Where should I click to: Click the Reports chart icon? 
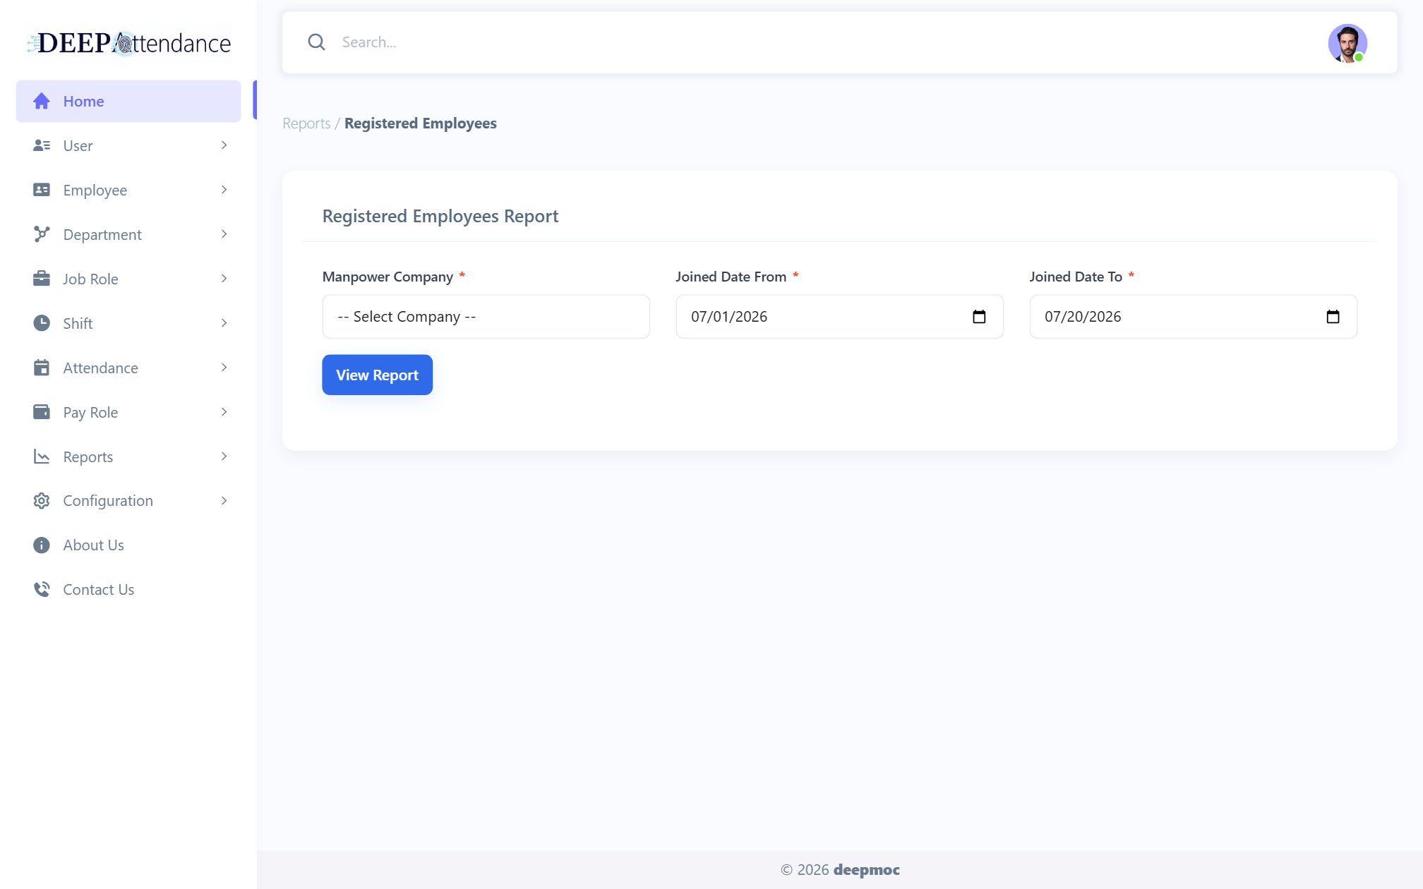click(x=42, y=456)
